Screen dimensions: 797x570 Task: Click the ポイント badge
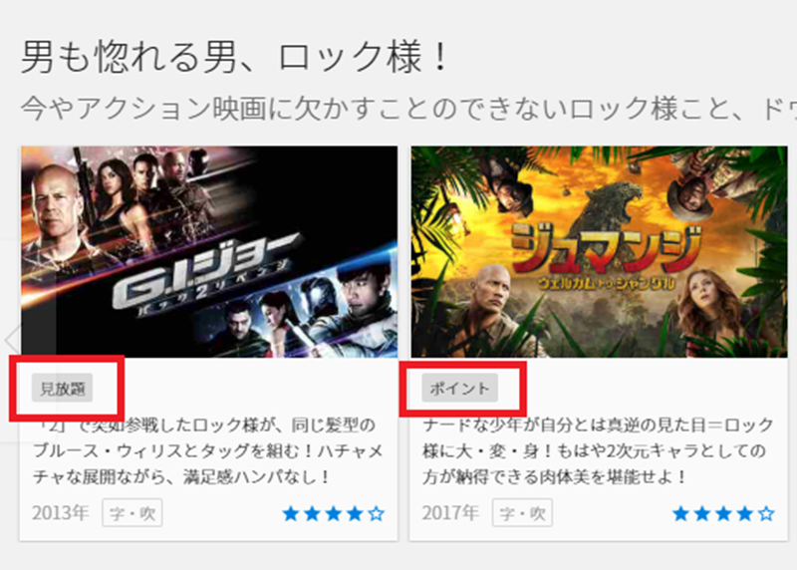459,388
